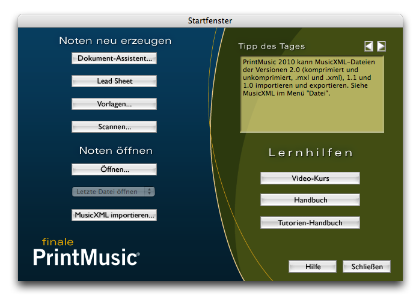Click the 'Noten neu erzeugen' heading
This screenshot has width=419, height=298.
[115, 41]
